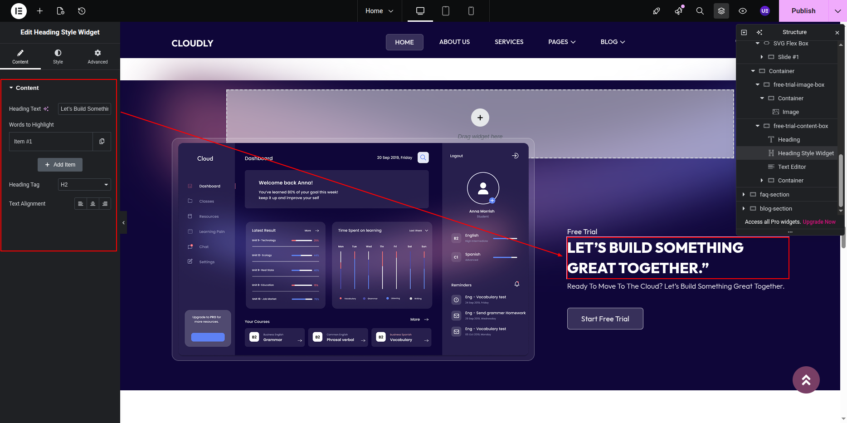Viewport: 847px width, 423px height.
Task: Click the dashboard search icon in the preview image
Action: pos(423,157)
